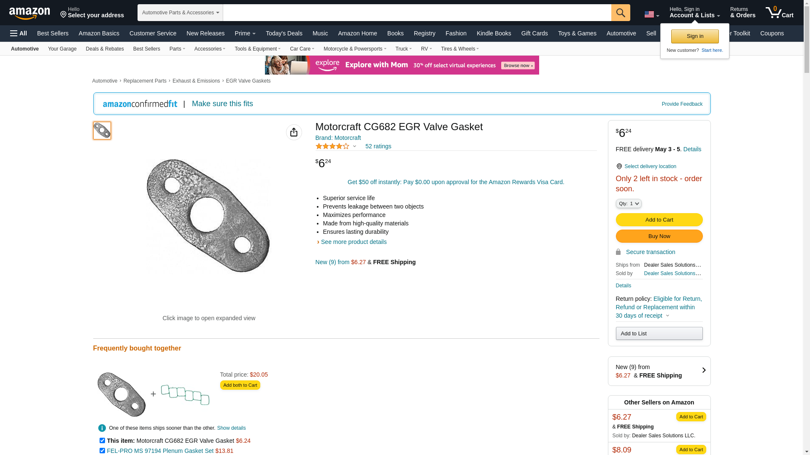The image size is (810, 455).
Task: Click the magnifying glass search button
Action: (620, 13)
